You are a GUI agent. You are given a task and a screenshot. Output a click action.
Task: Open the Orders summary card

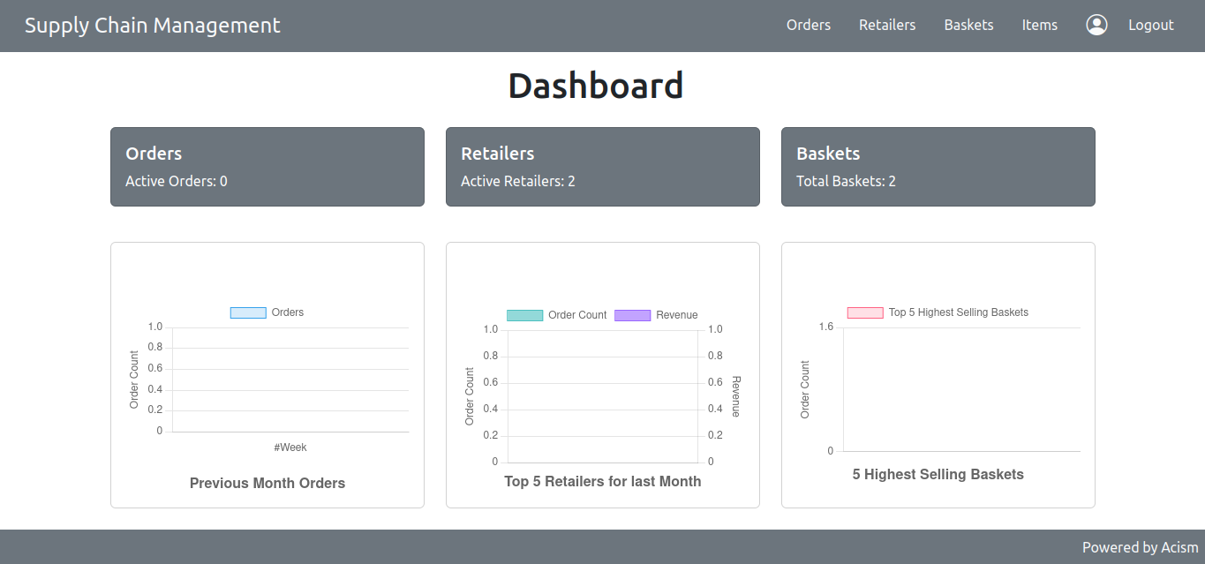coord(267,167)
